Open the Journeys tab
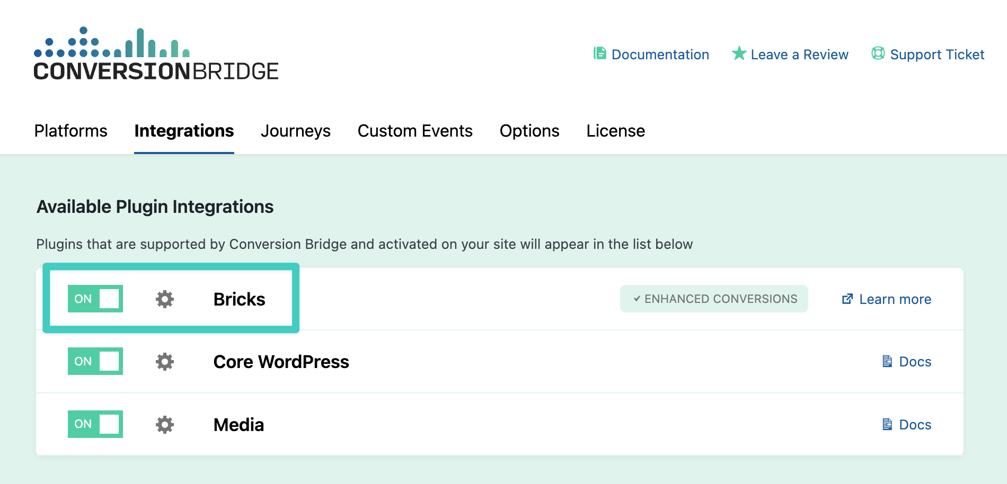 (296, 131)
